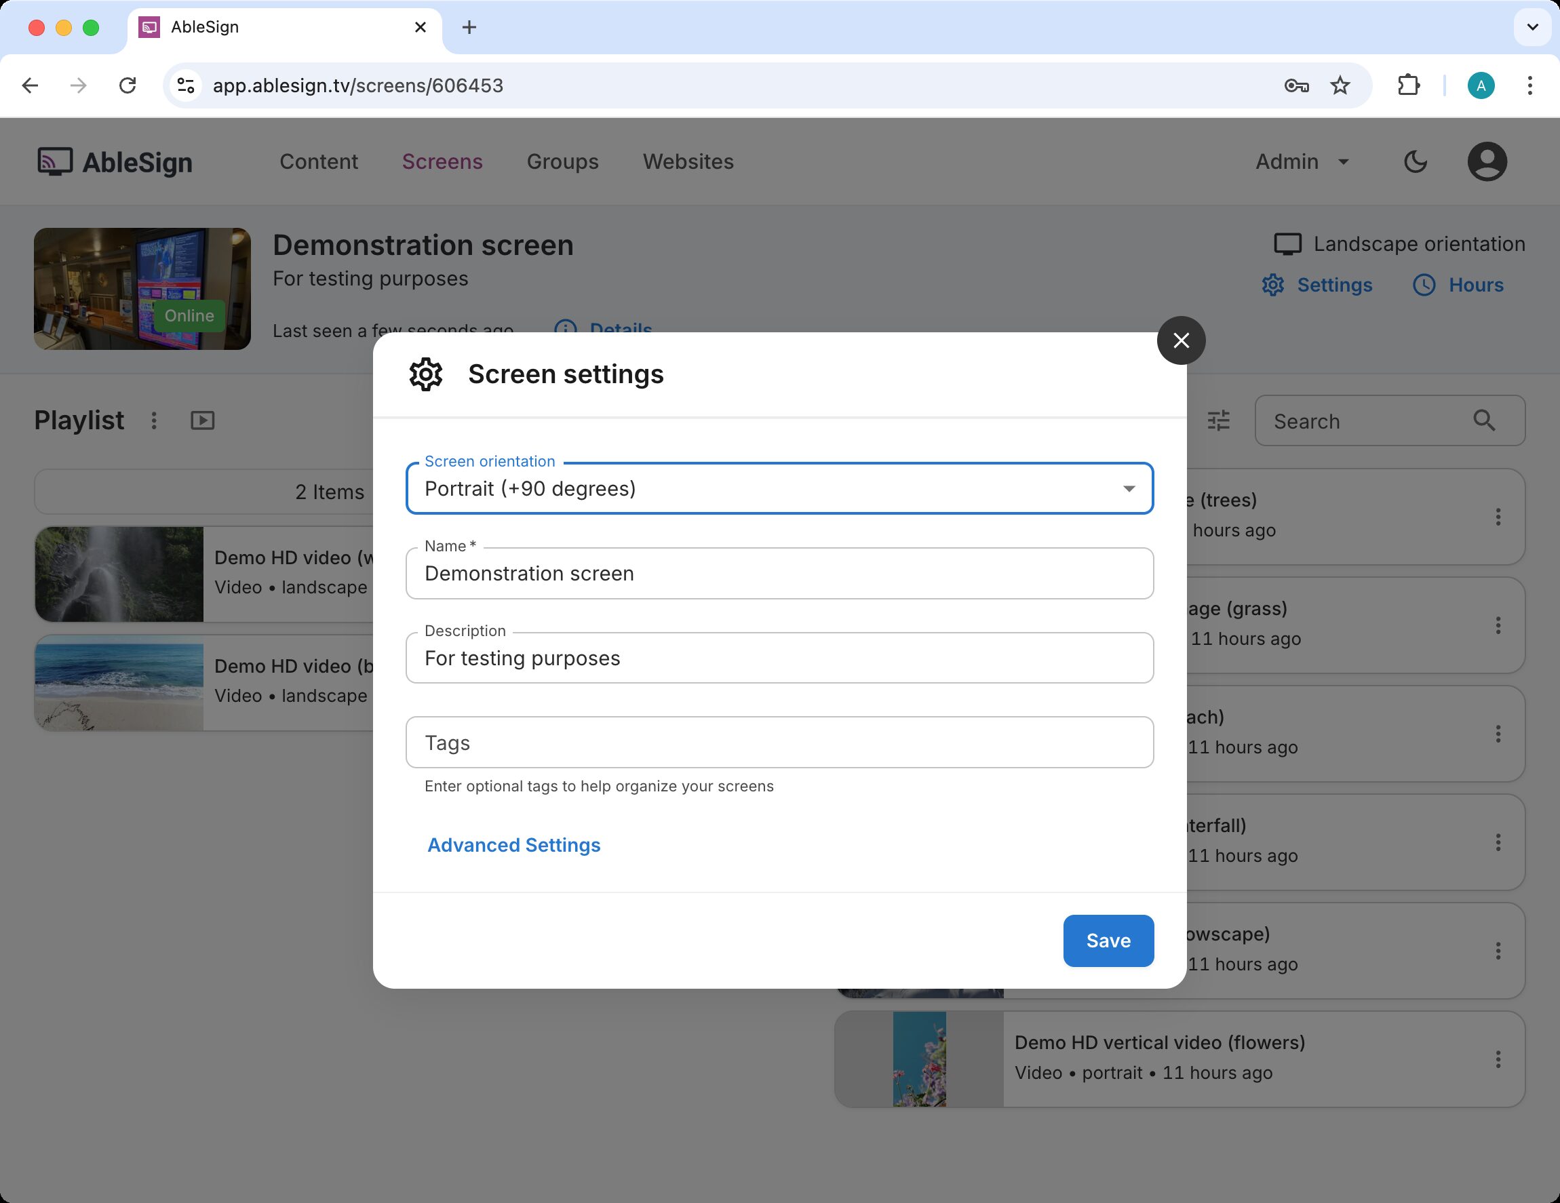Image resolution: width=1560 pixels, height=1203 pixels.
Task: Click the Hours clock icon
Action: coord(1424,285)
